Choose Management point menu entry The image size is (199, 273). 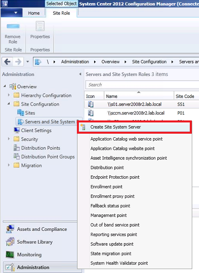point(109,215)
